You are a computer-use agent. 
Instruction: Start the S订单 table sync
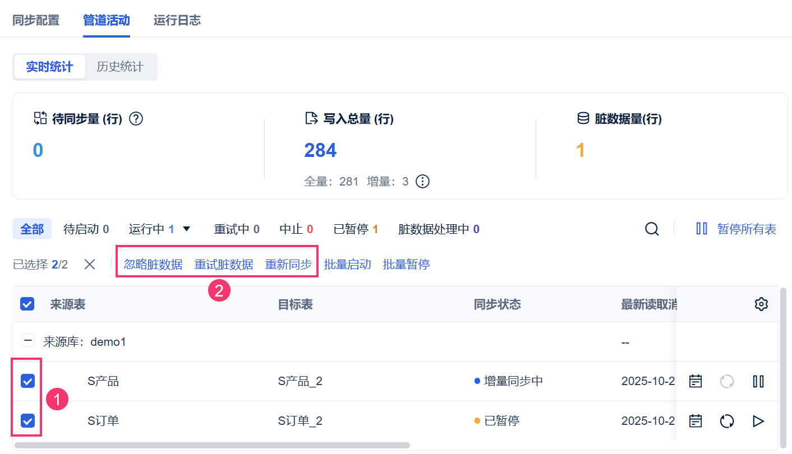pyautogui.click(x=758, y=421)
